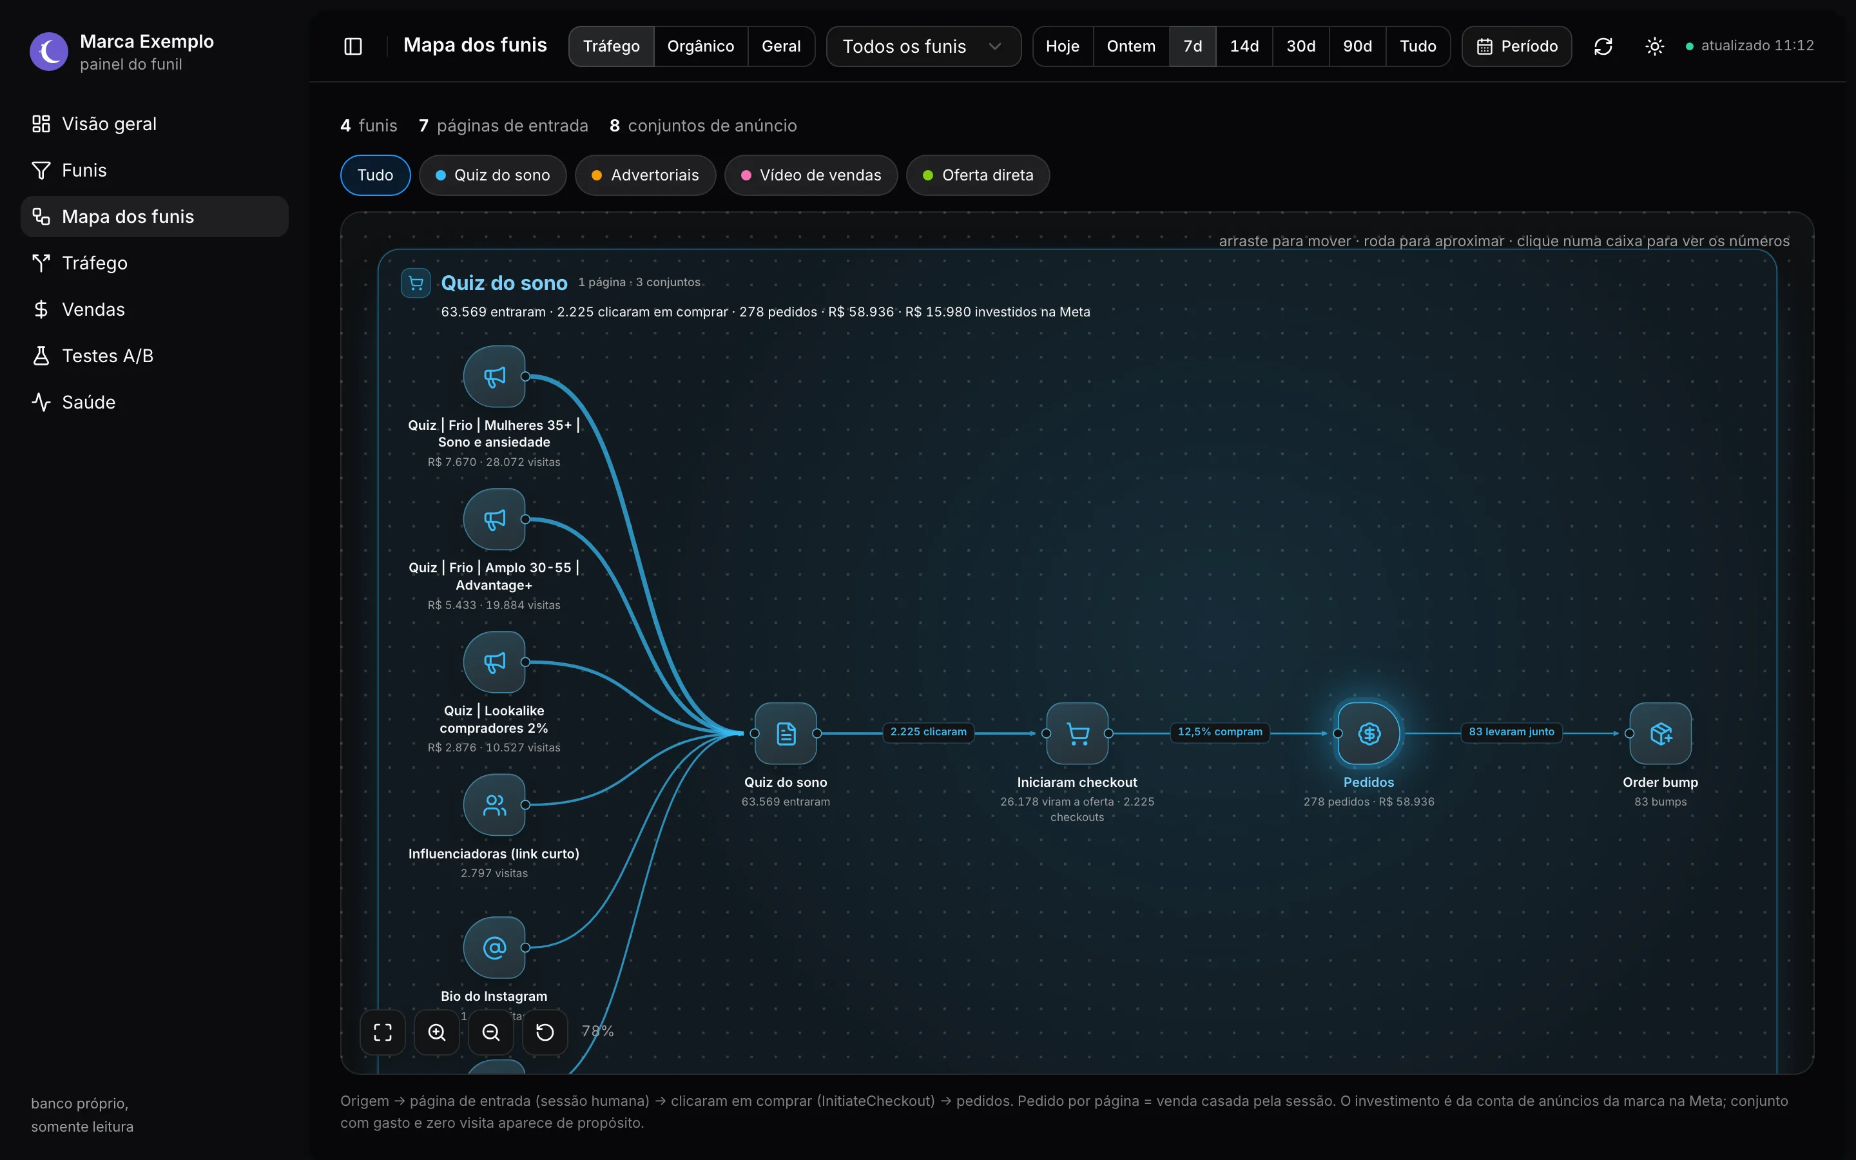Select Bio do Instagram @ node
1856x1160 pixels.
(x=494, y=947)
